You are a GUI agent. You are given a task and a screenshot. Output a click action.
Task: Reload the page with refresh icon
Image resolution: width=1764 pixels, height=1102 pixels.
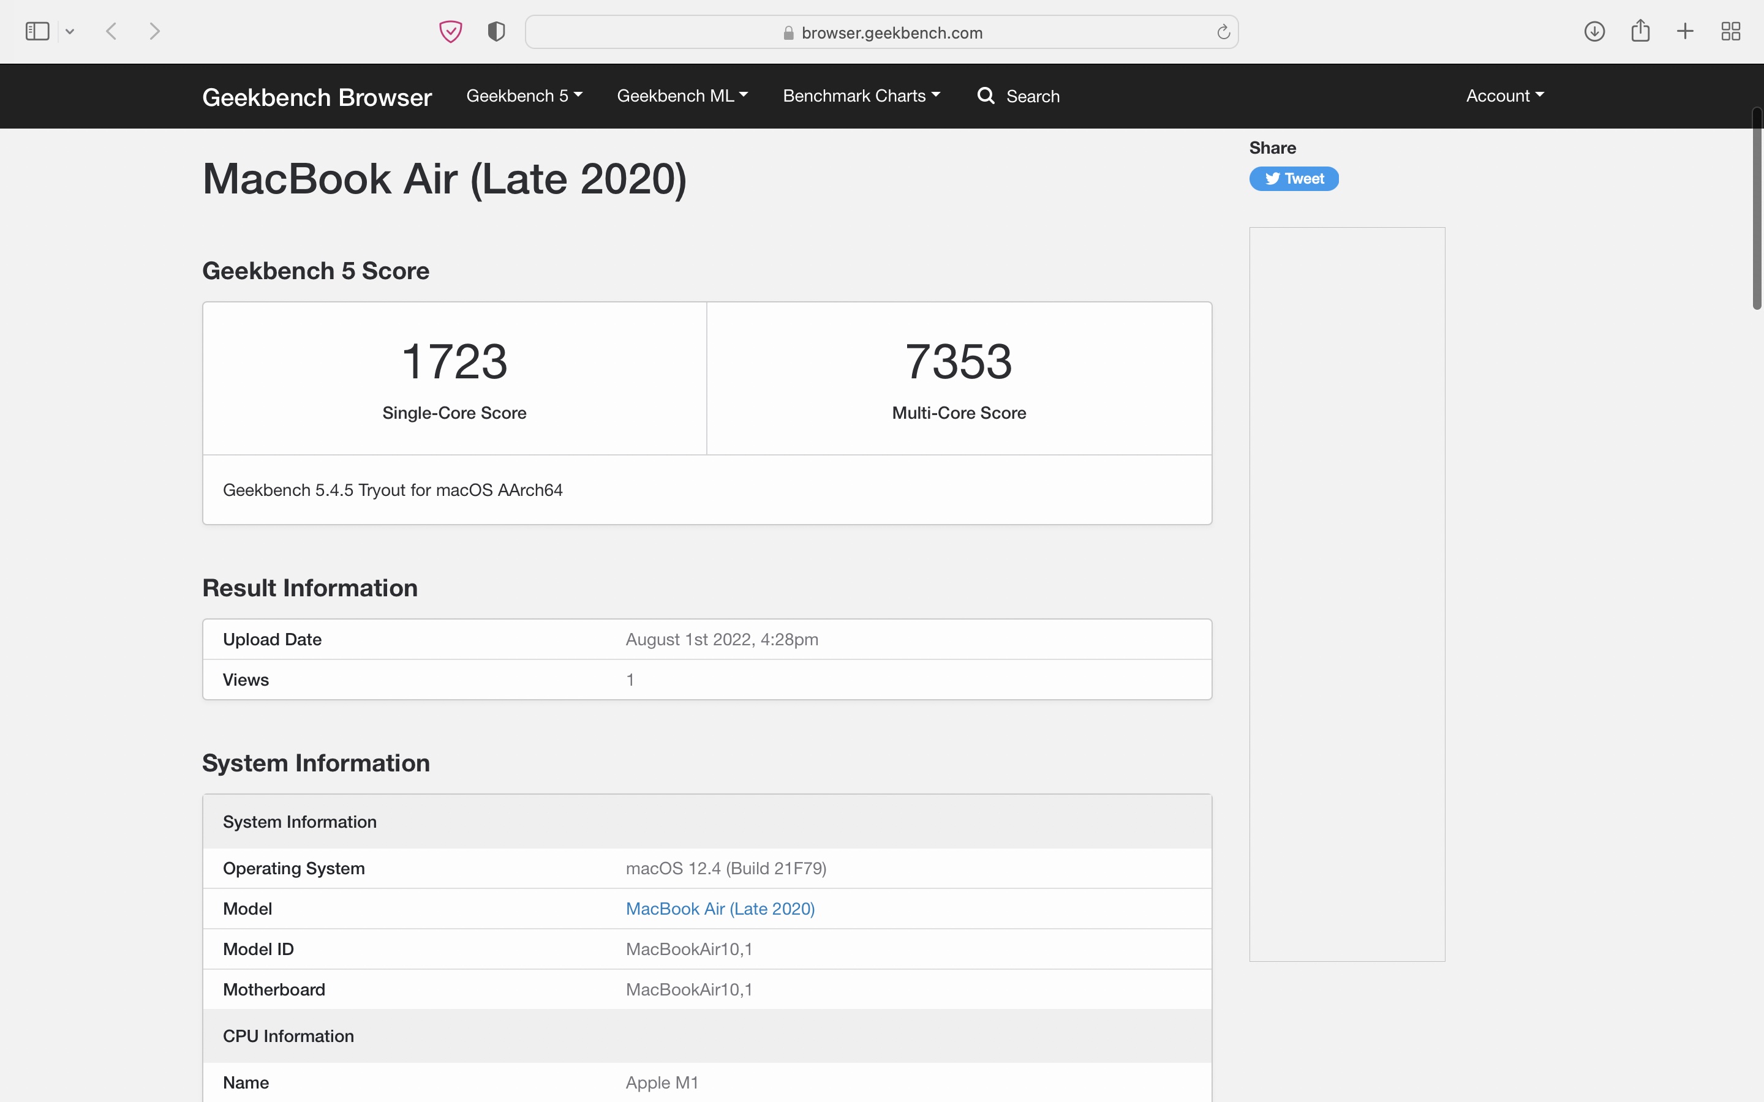1223,32
